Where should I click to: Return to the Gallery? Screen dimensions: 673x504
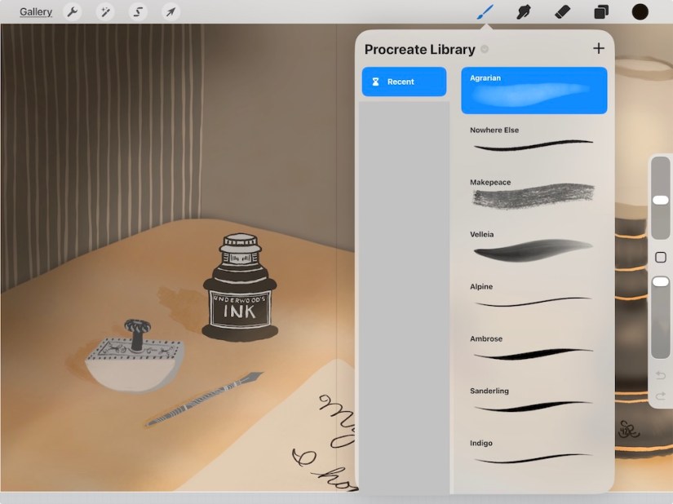tap(35, 11)
